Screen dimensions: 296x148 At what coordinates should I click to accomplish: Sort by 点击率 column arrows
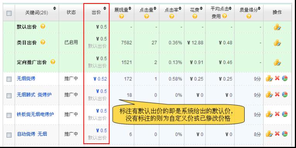[180, 8]
